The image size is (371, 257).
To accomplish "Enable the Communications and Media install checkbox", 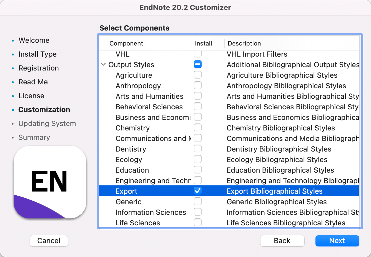I will [198, 138].
